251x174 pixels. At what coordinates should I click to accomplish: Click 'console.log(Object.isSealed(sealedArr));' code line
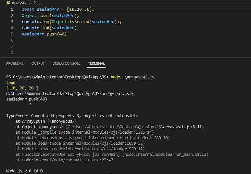[x=71, y=22]
